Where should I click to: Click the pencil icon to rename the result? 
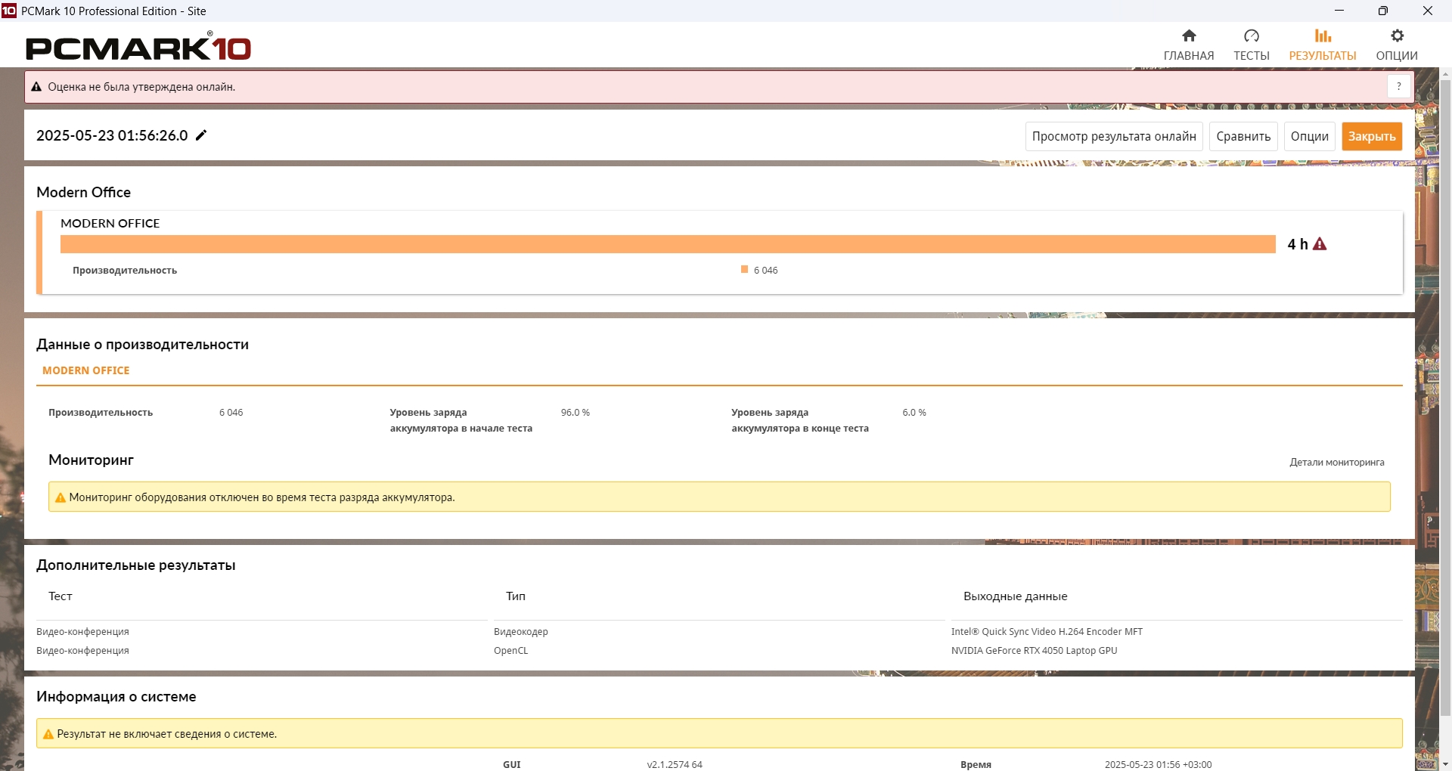click(x=201, y=135)
